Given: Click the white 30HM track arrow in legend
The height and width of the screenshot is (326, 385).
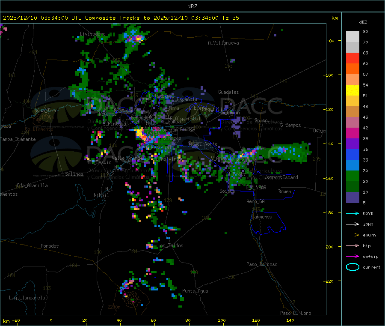Looking at the screenshot, I should 352,224.
